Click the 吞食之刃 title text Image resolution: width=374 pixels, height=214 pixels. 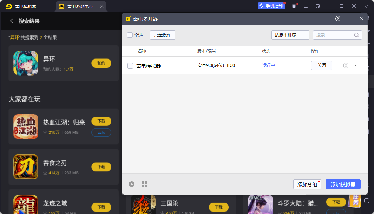click(55, 163)
